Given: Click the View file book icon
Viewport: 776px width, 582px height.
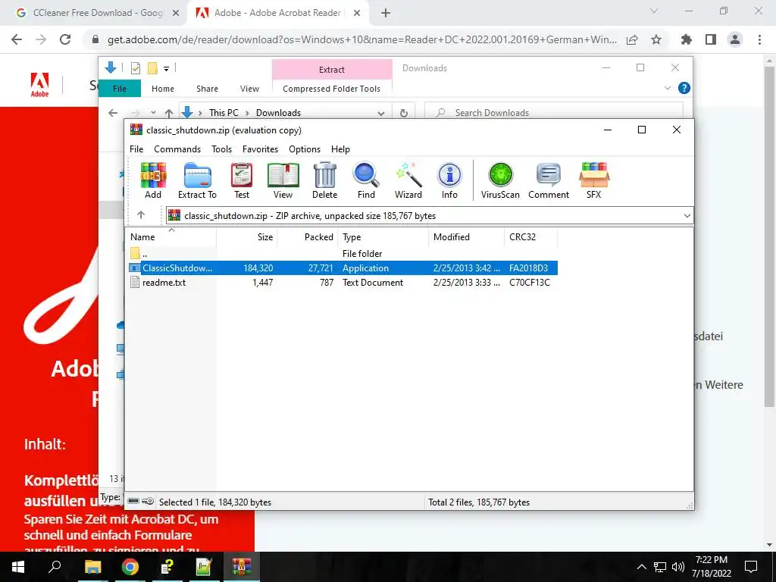Looking at the screenshot, I should (x=283, y=180).
